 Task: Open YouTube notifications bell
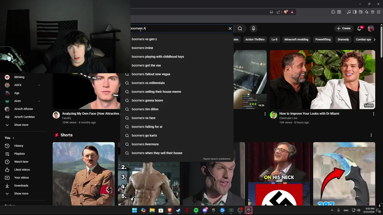[359, 28]
